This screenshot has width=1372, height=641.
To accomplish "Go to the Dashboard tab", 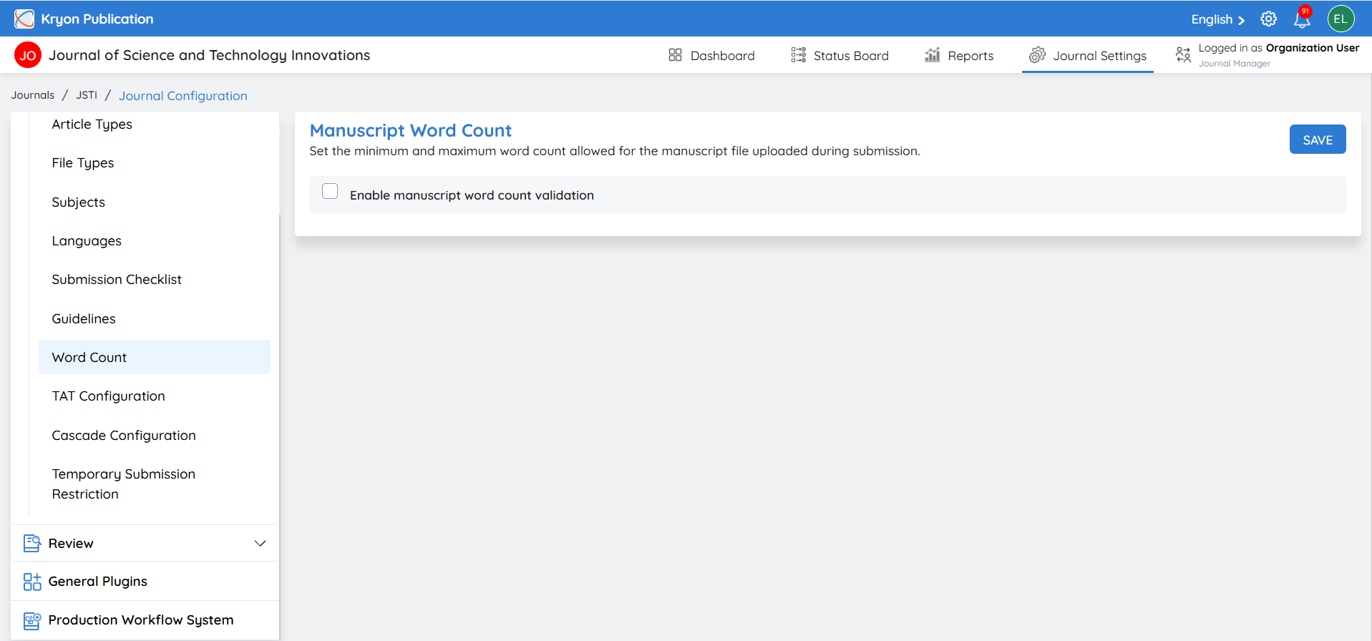I will [711, 55].
